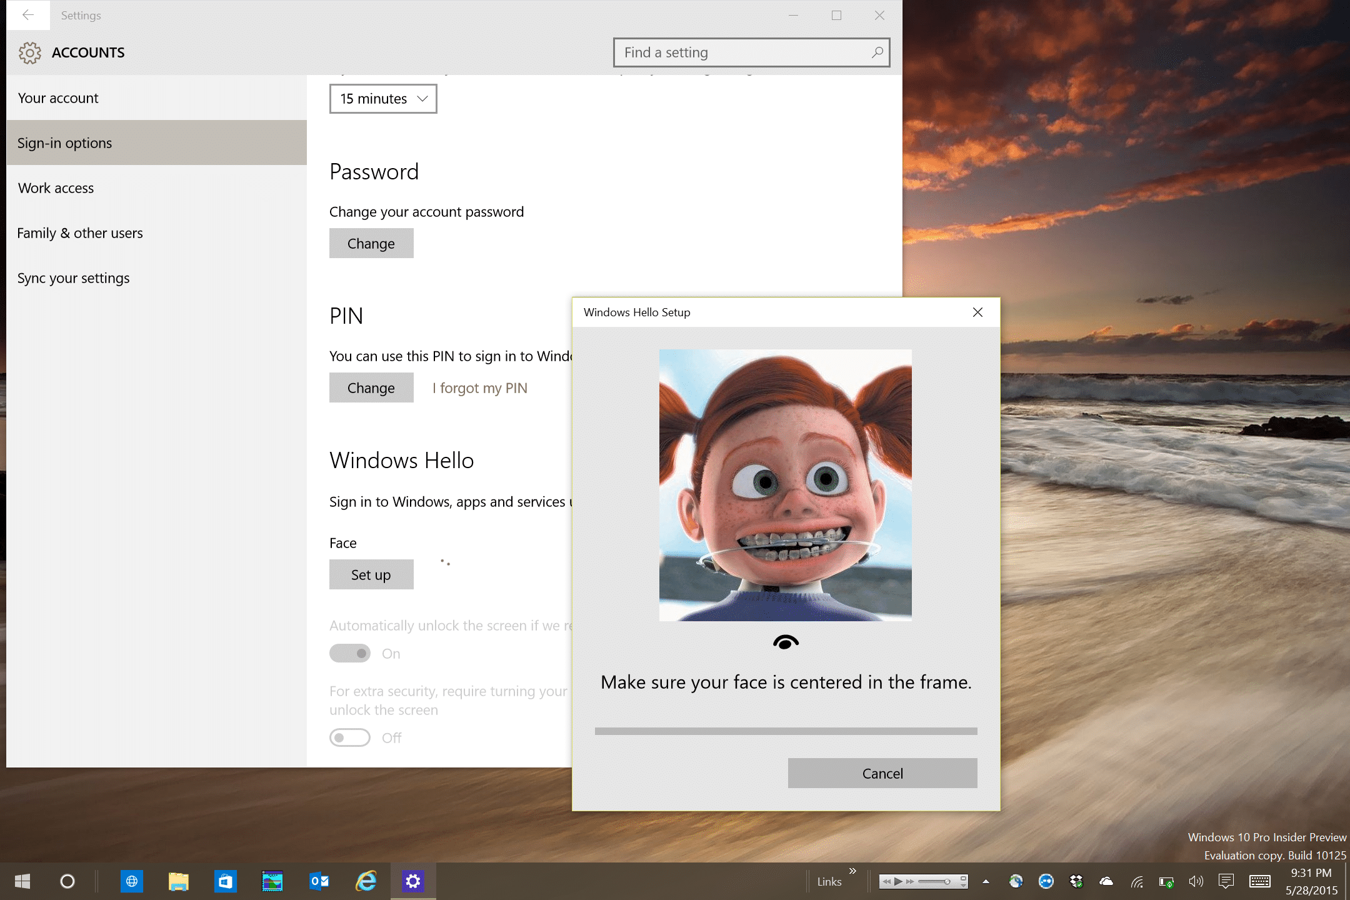Click Change under Password
The image size is (1350, 900).
tap(371, 243)
